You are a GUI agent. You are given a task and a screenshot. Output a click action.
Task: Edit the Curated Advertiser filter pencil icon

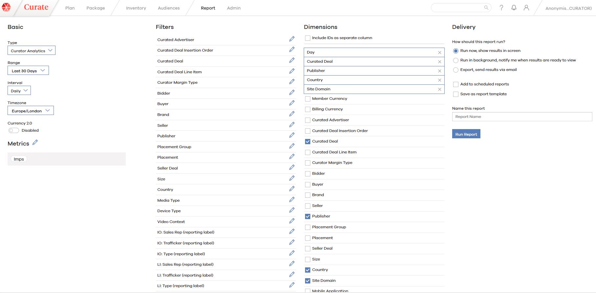(292, 39)
